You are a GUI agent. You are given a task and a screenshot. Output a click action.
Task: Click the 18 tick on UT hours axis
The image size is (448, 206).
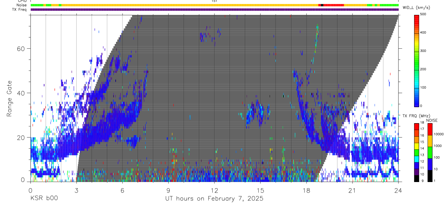(x=306, y=190)
